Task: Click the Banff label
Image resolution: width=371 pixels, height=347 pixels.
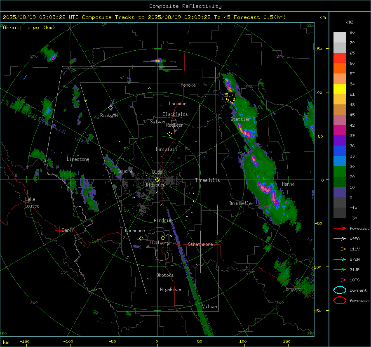Action: pos(68,230)
